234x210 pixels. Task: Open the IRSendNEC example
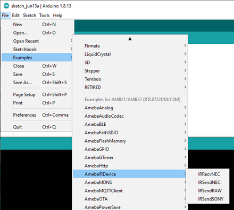[x=207, y=182]
